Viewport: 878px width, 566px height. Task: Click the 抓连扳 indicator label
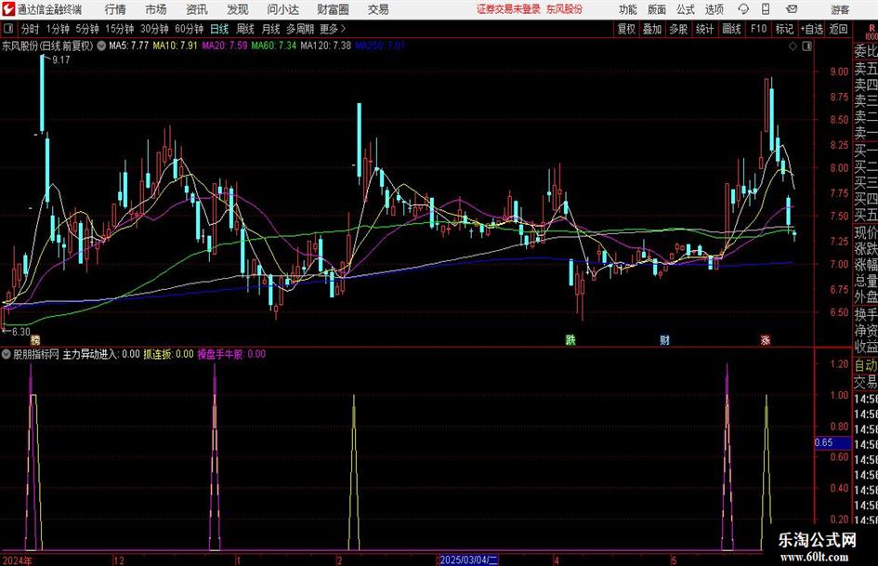pos(168,354)
